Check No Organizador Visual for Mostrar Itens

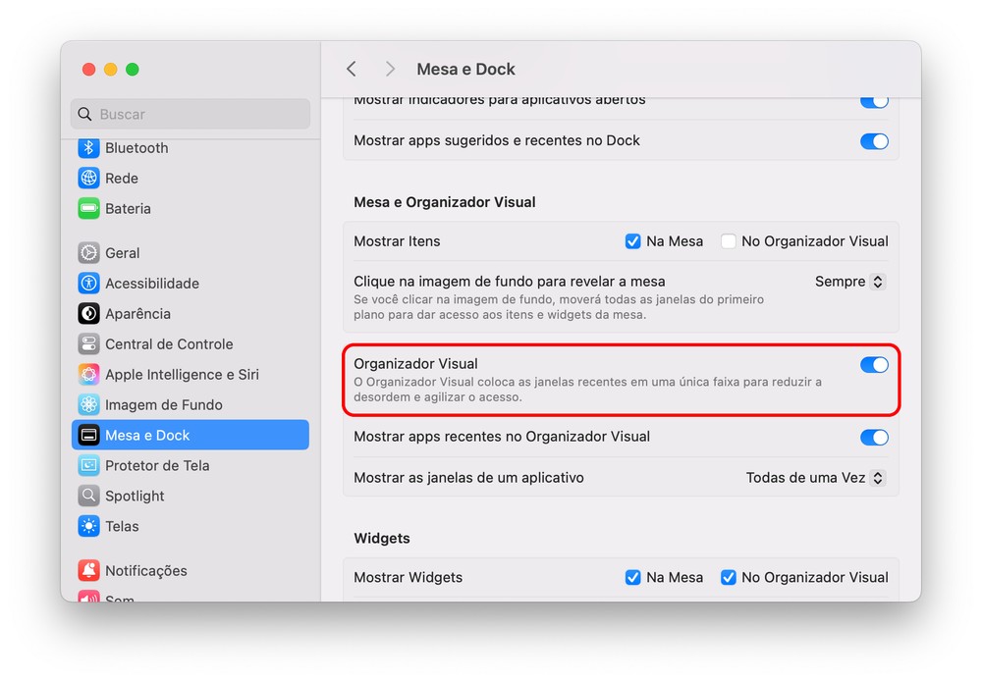click(728, 241)
